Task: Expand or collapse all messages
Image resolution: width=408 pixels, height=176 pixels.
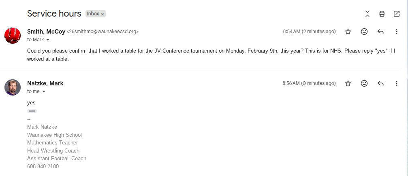Action: click(x=367, y=14)
